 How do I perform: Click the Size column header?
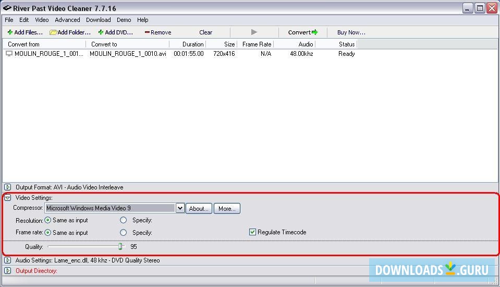221,44
